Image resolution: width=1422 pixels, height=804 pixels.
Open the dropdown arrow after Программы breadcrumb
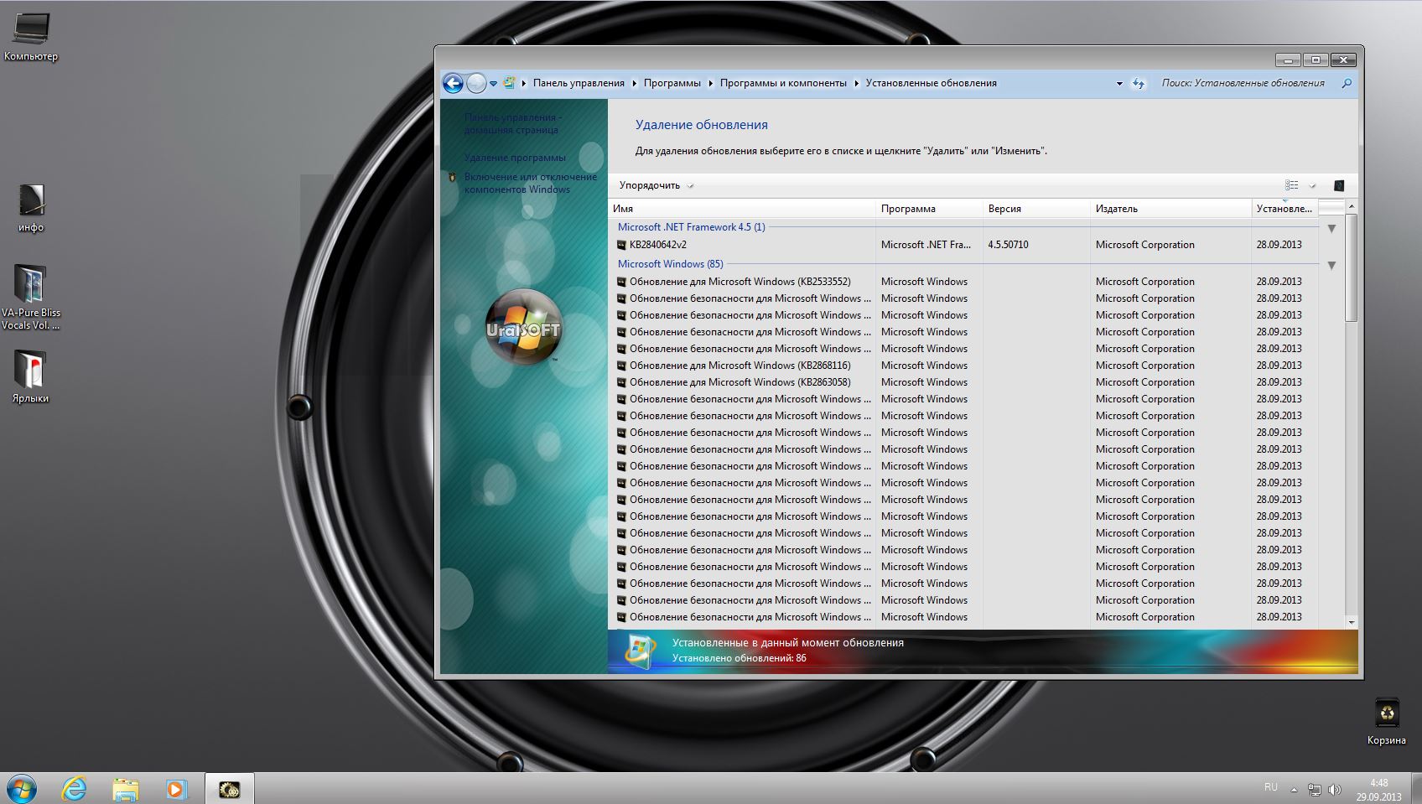click(710, 83)
